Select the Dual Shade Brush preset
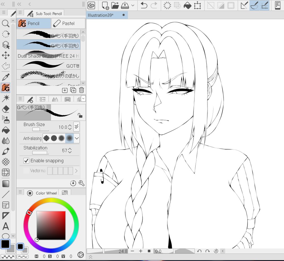 tap(48, 55)
